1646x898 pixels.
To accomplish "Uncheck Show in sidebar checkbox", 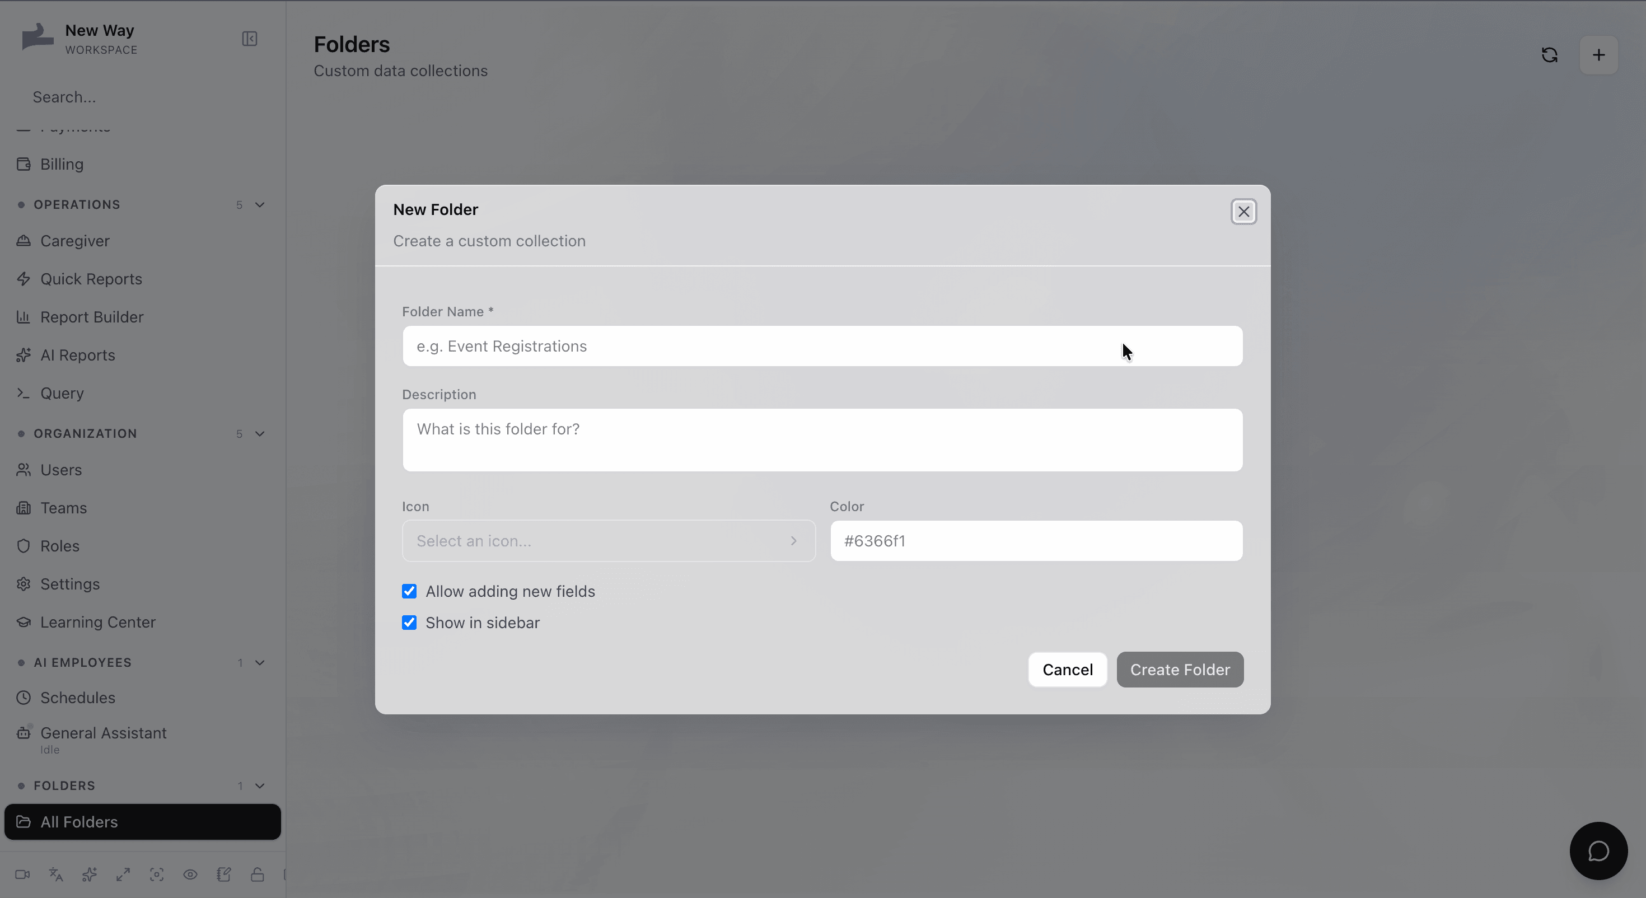I will pos(409,623).
